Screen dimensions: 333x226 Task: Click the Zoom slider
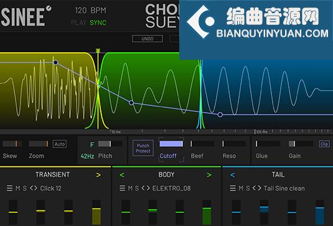tap(39, 144)
